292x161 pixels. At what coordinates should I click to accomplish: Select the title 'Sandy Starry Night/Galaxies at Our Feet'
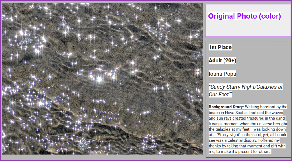pos(246,91)
